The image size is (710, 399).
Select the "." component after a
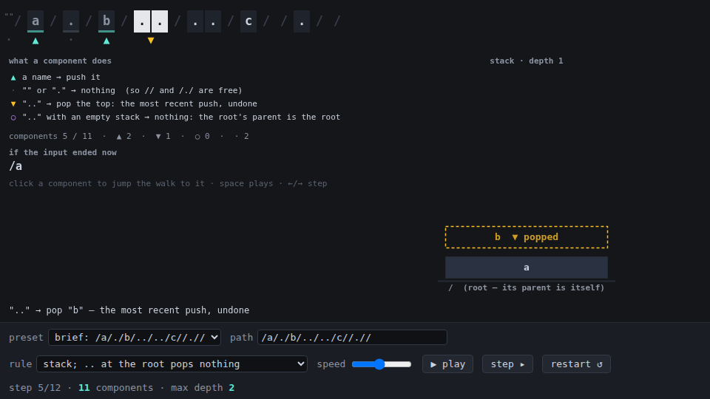pyautogui.click(x=71, y=21)
